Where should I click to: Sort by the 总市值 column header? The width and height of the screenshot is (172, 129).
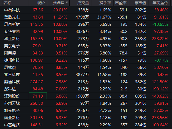(140, 3)
